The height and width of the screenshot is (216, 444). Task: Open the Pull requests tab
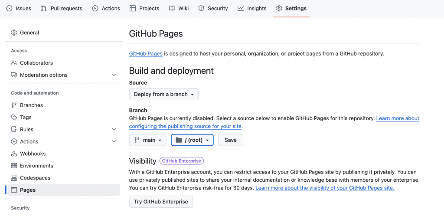click(x=61, y=8)
